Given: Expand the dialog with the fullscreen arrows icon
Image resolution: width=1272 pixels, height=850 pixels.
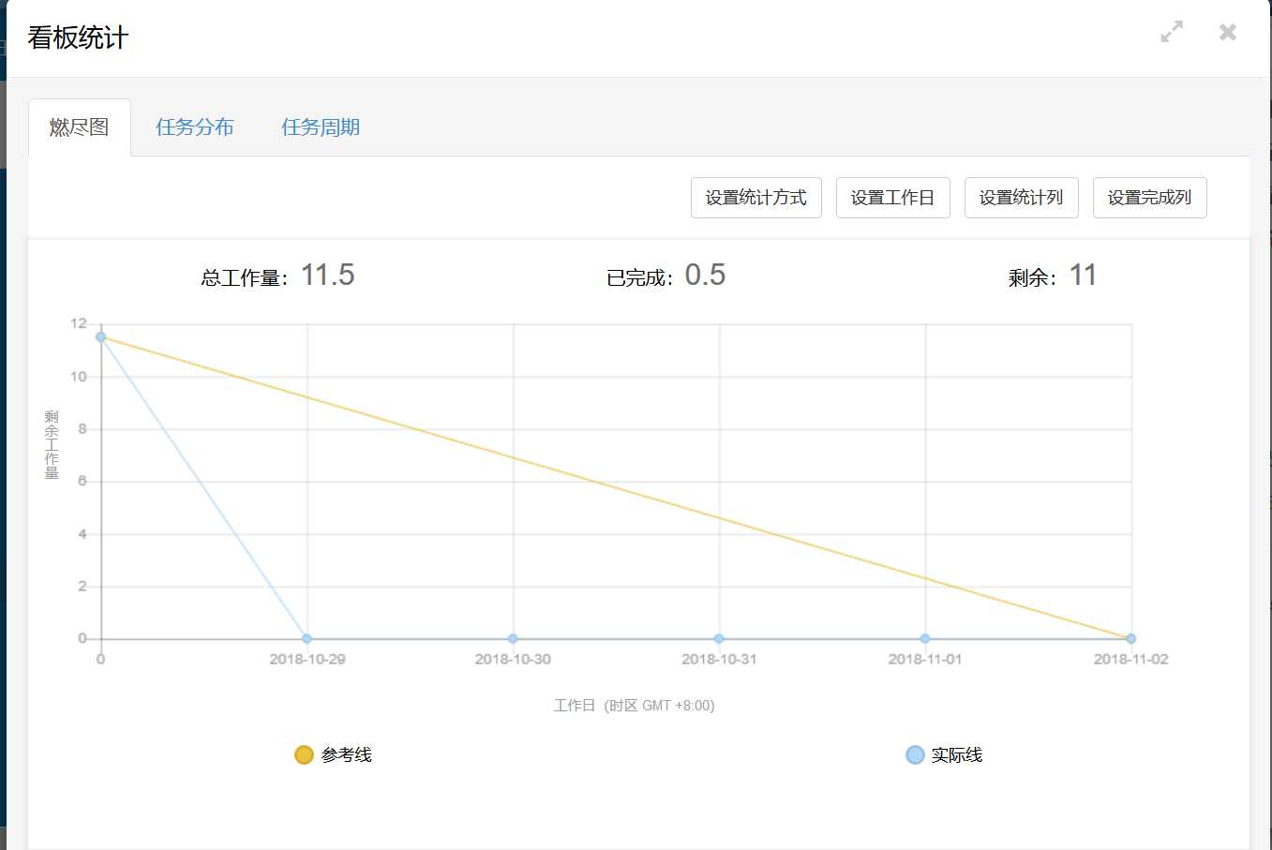Looking at the screenshot, I should pyautogui.click(x=1172, y=32).
